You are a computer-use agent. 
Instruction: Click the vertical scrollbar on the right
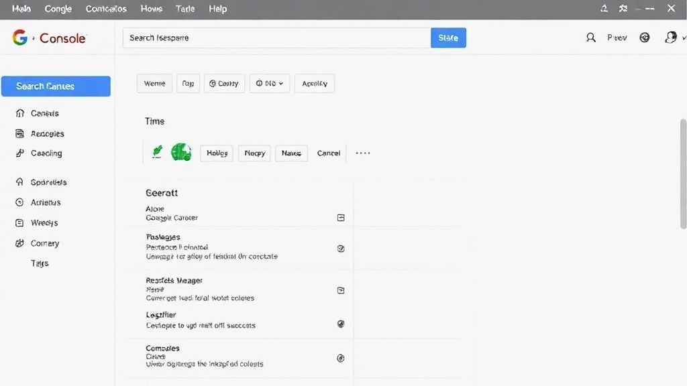pyautogui.click(x=683, y=174)
